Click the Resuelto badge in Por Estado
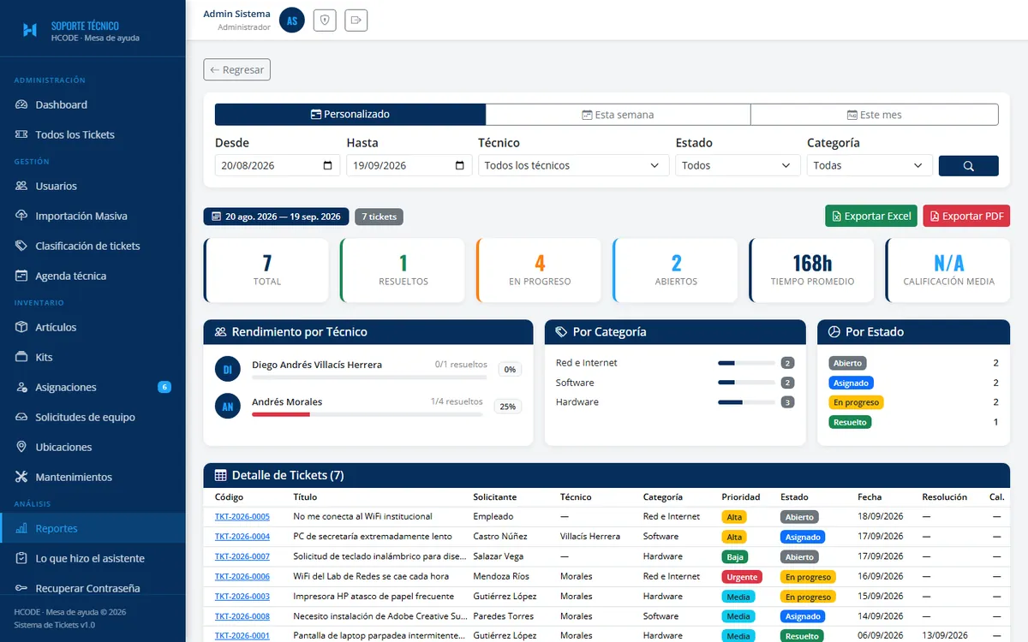This screenshot has height=642, width=1028. [x=850, y=422]
